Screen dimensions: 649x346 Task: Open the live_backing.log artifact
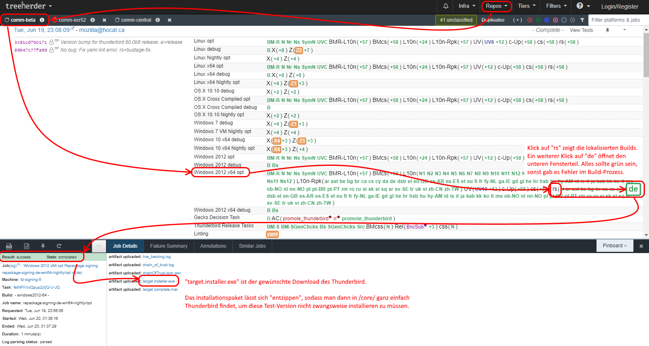[157, 257]
